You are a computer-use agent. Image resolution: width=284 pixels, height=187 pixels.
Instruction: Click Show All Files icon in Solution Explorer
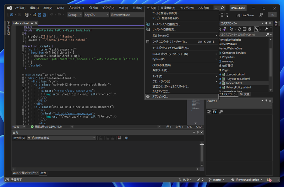(250, 29)
